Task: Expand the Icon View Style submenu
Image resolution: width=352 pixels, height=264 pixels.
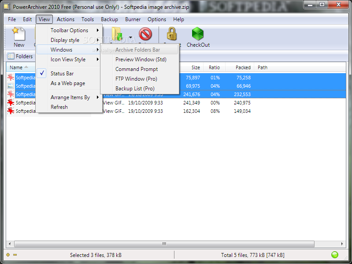Action: (x=69, y=59)
